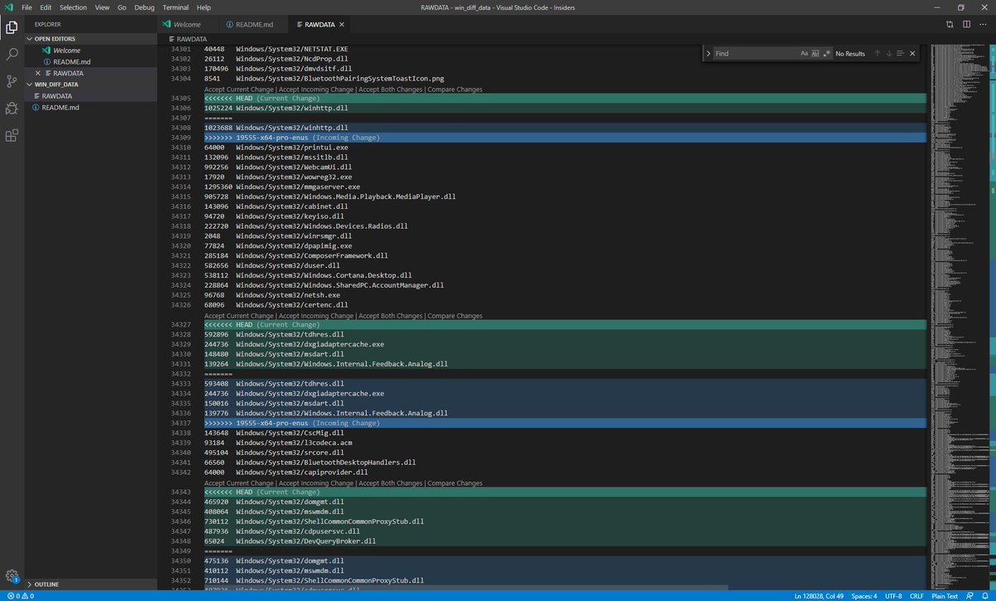Open notifications bell in status bar
The width and height of the screenshot is (996, 601).
tap(986, 595)
